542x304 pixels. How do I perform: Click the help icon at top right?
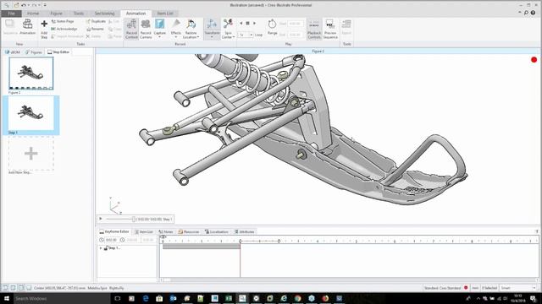click(x=533, y=13)
